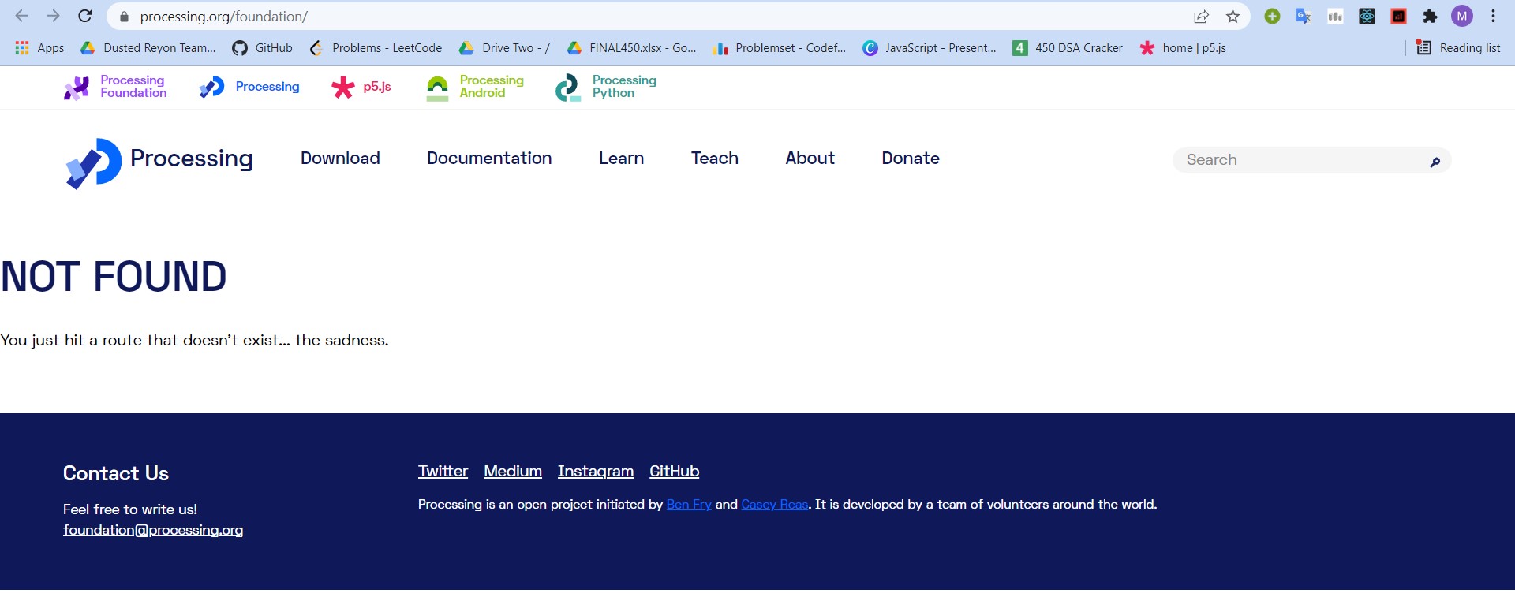The width and height of the screenshot is (1515, 593).
Task: Click the share page icon in address bar
Action: (x=1201, y=17)
